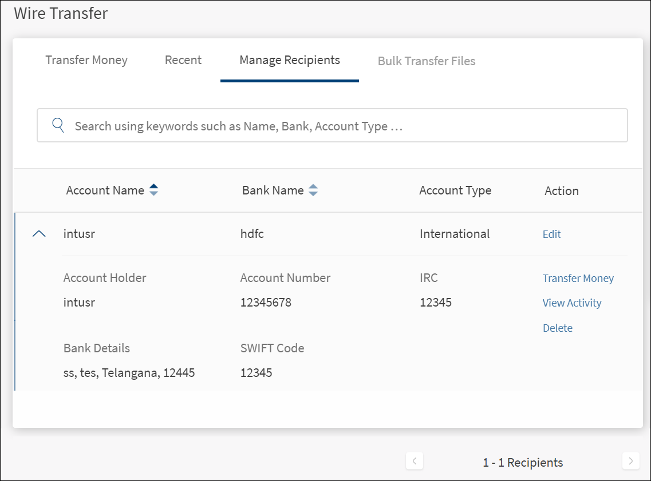
Task: Click Transfer Money link in Action column
Action: point(578,279)
